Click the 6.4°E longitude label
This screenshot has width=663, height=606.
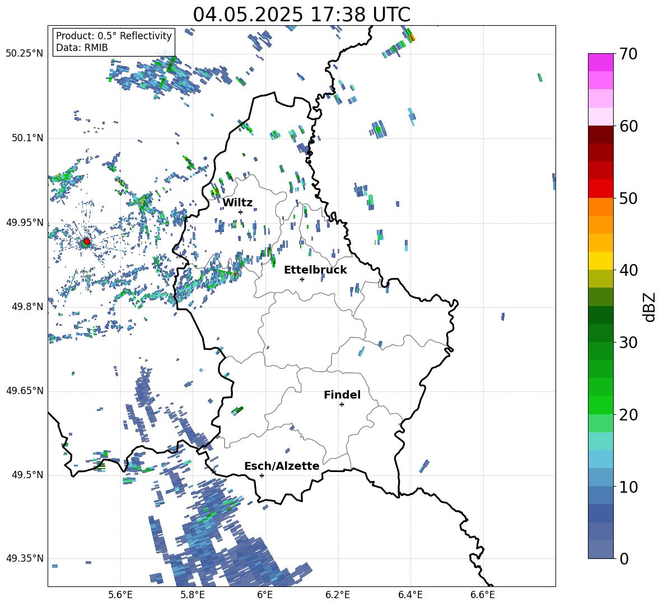pos(410,595)
